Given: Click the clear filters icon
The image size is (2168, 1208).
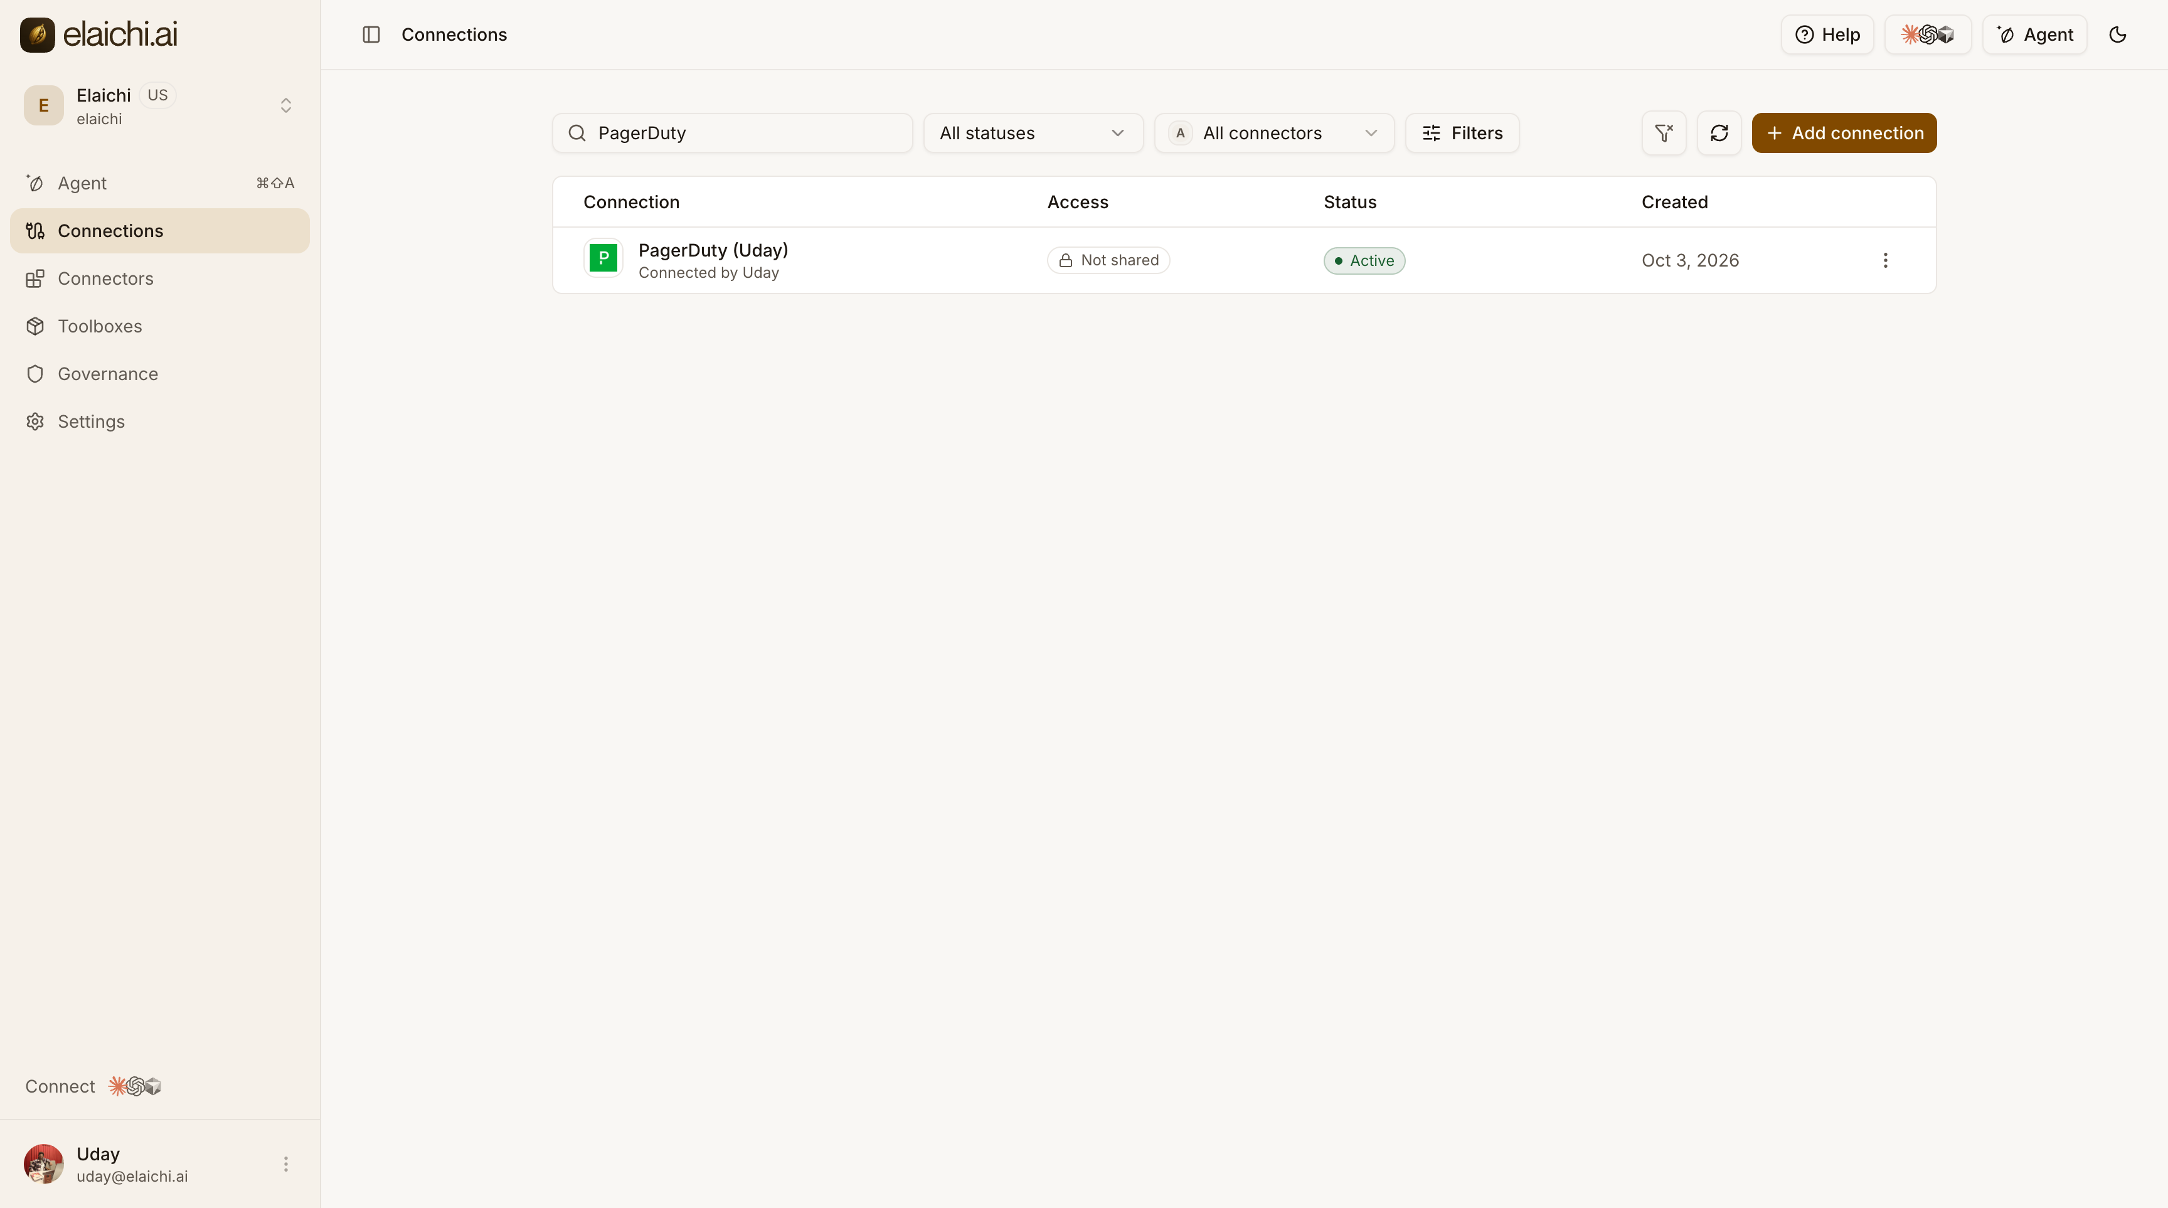Looking at the screenshot, I should coord(1664,133).
